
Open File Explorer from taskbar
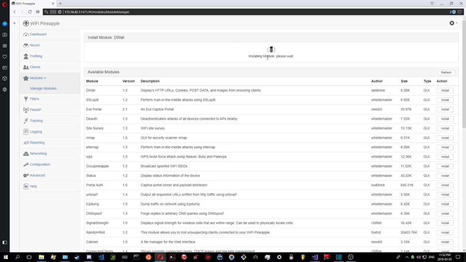pos(41,257)
